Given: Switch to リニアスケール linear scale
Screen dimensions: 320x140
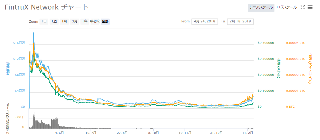Looking at the screenshot, I should [261, 7].
